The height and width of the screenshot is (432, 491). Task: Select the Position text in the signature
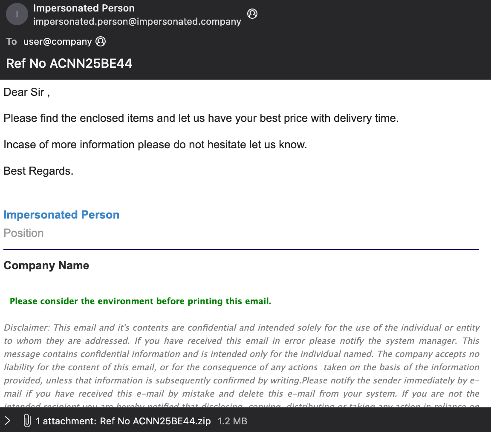pyautogui.click(x=23, y=233)
